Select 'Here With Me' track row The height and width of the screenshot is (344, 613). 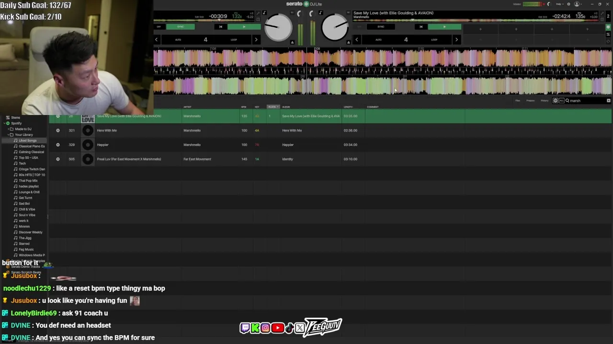point(330,130)
